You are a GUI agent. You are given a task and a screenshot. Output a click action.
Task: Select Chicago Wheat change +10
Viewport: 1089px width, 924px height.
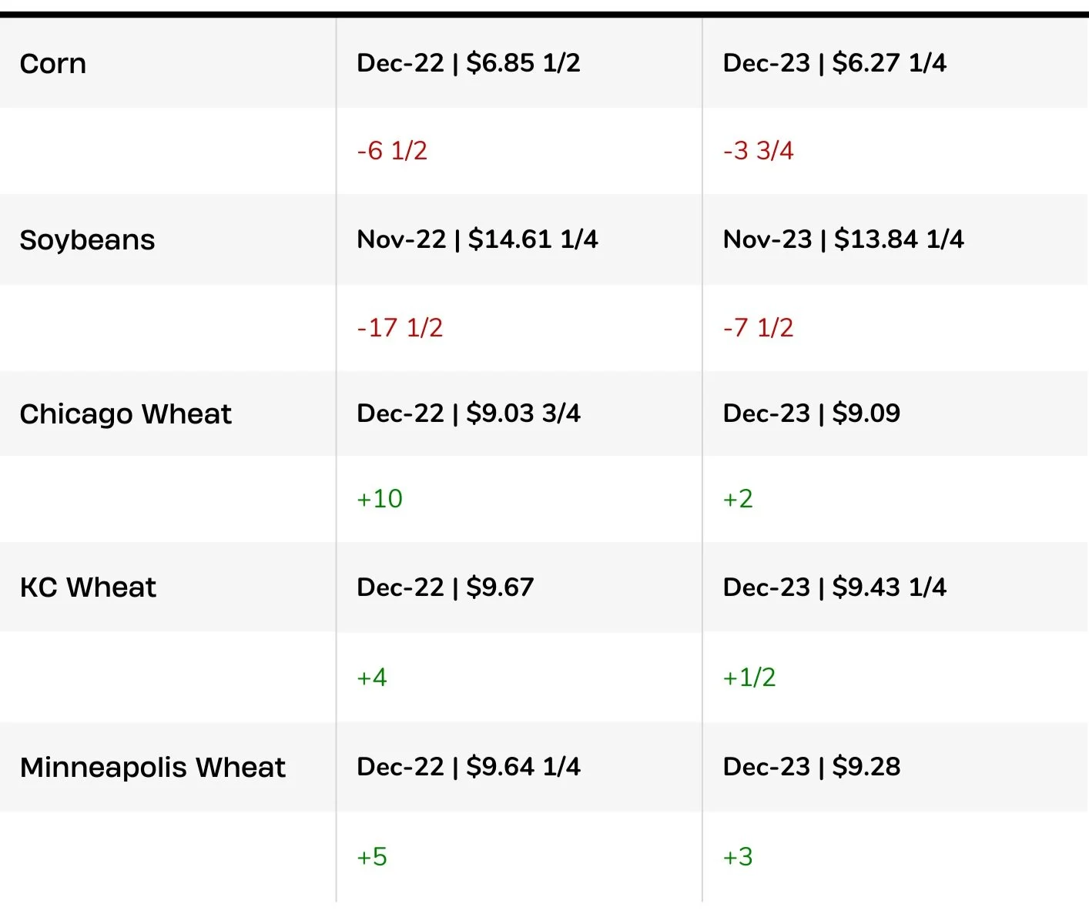click(380, 499)
